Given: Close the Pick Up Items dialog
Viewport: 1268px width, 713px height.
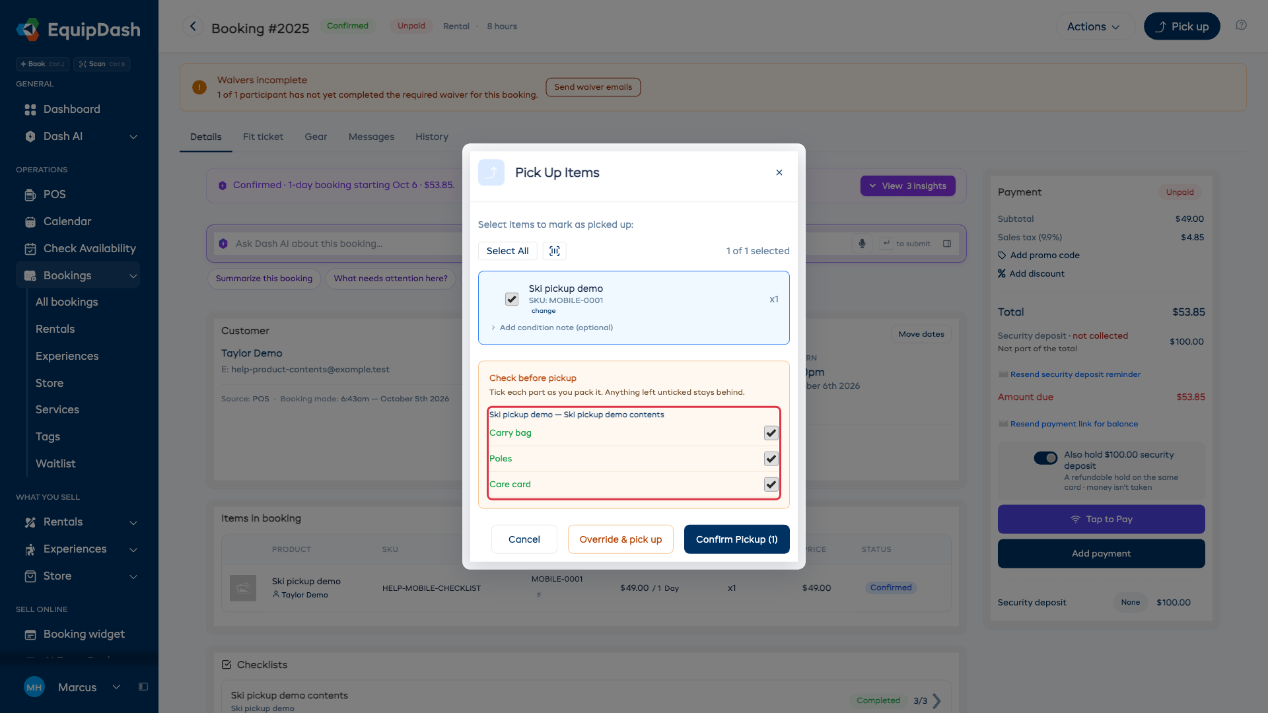Looking at the screenshot, I should (779, 172).
